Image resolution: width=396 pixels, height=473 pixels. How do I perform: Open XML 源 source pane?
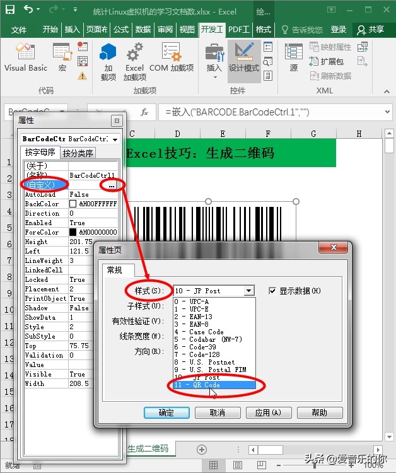(x=293, y=57)
